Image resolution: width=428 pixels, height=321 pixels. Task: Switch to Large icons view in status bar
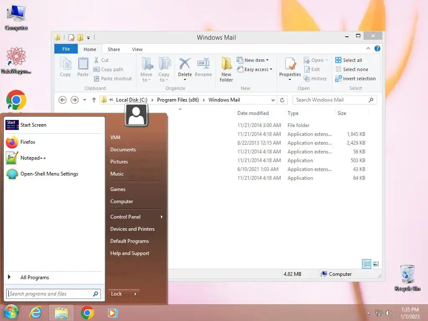point(376,264)
